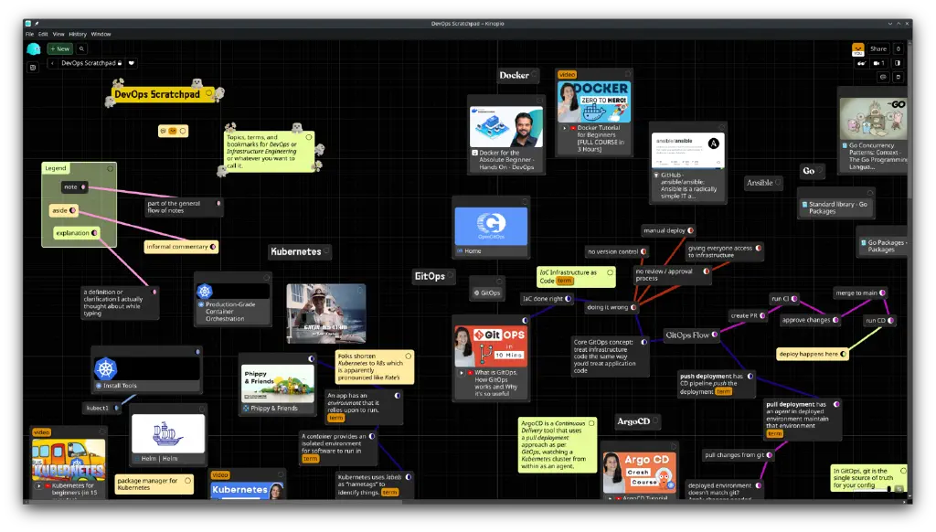Open the 'Helm | Helm' link card
The width and height of the screenshot is (936, 532).
point(168,459)
